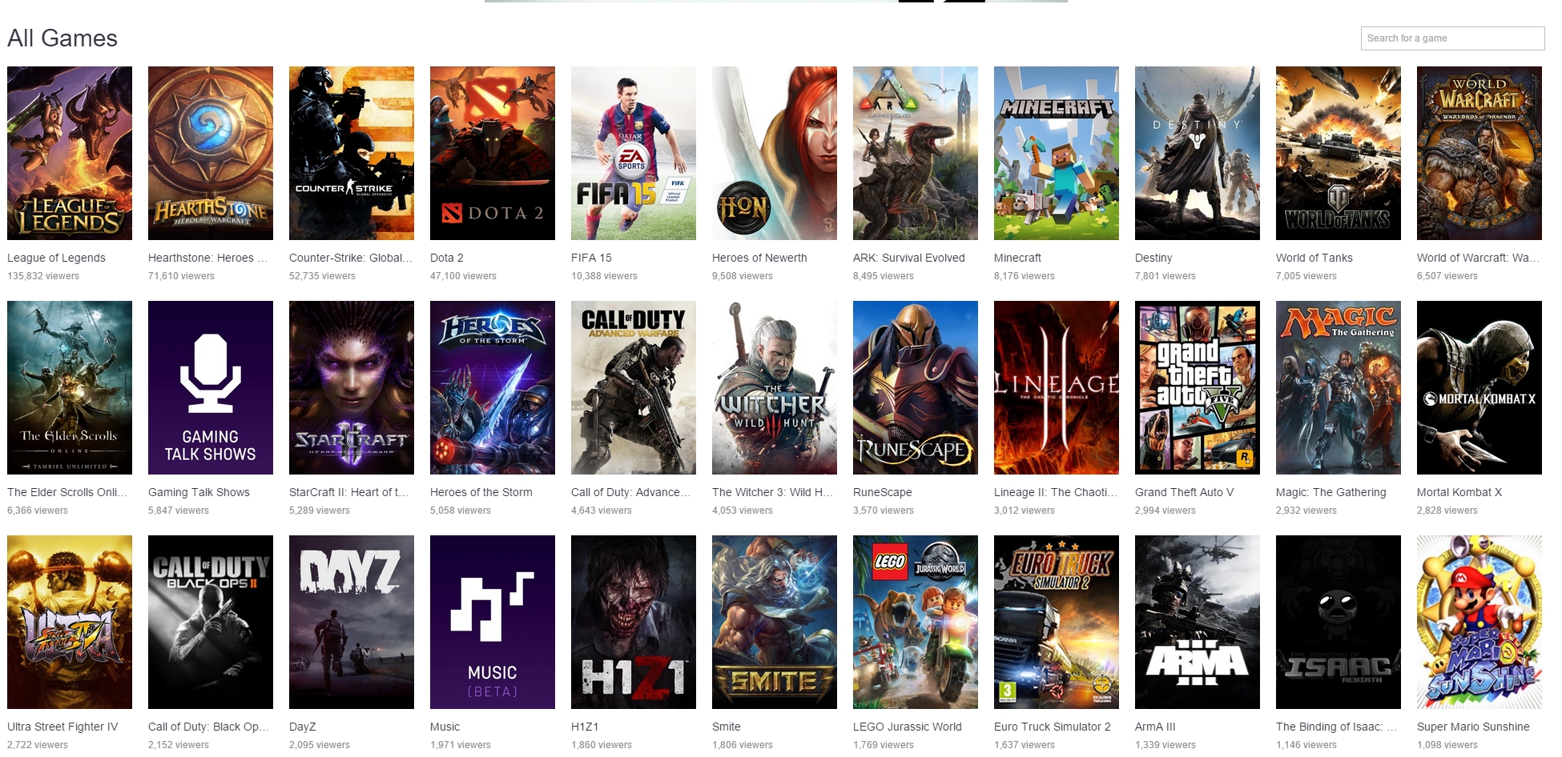Open the Music beta tile icon

click(493, 622)
